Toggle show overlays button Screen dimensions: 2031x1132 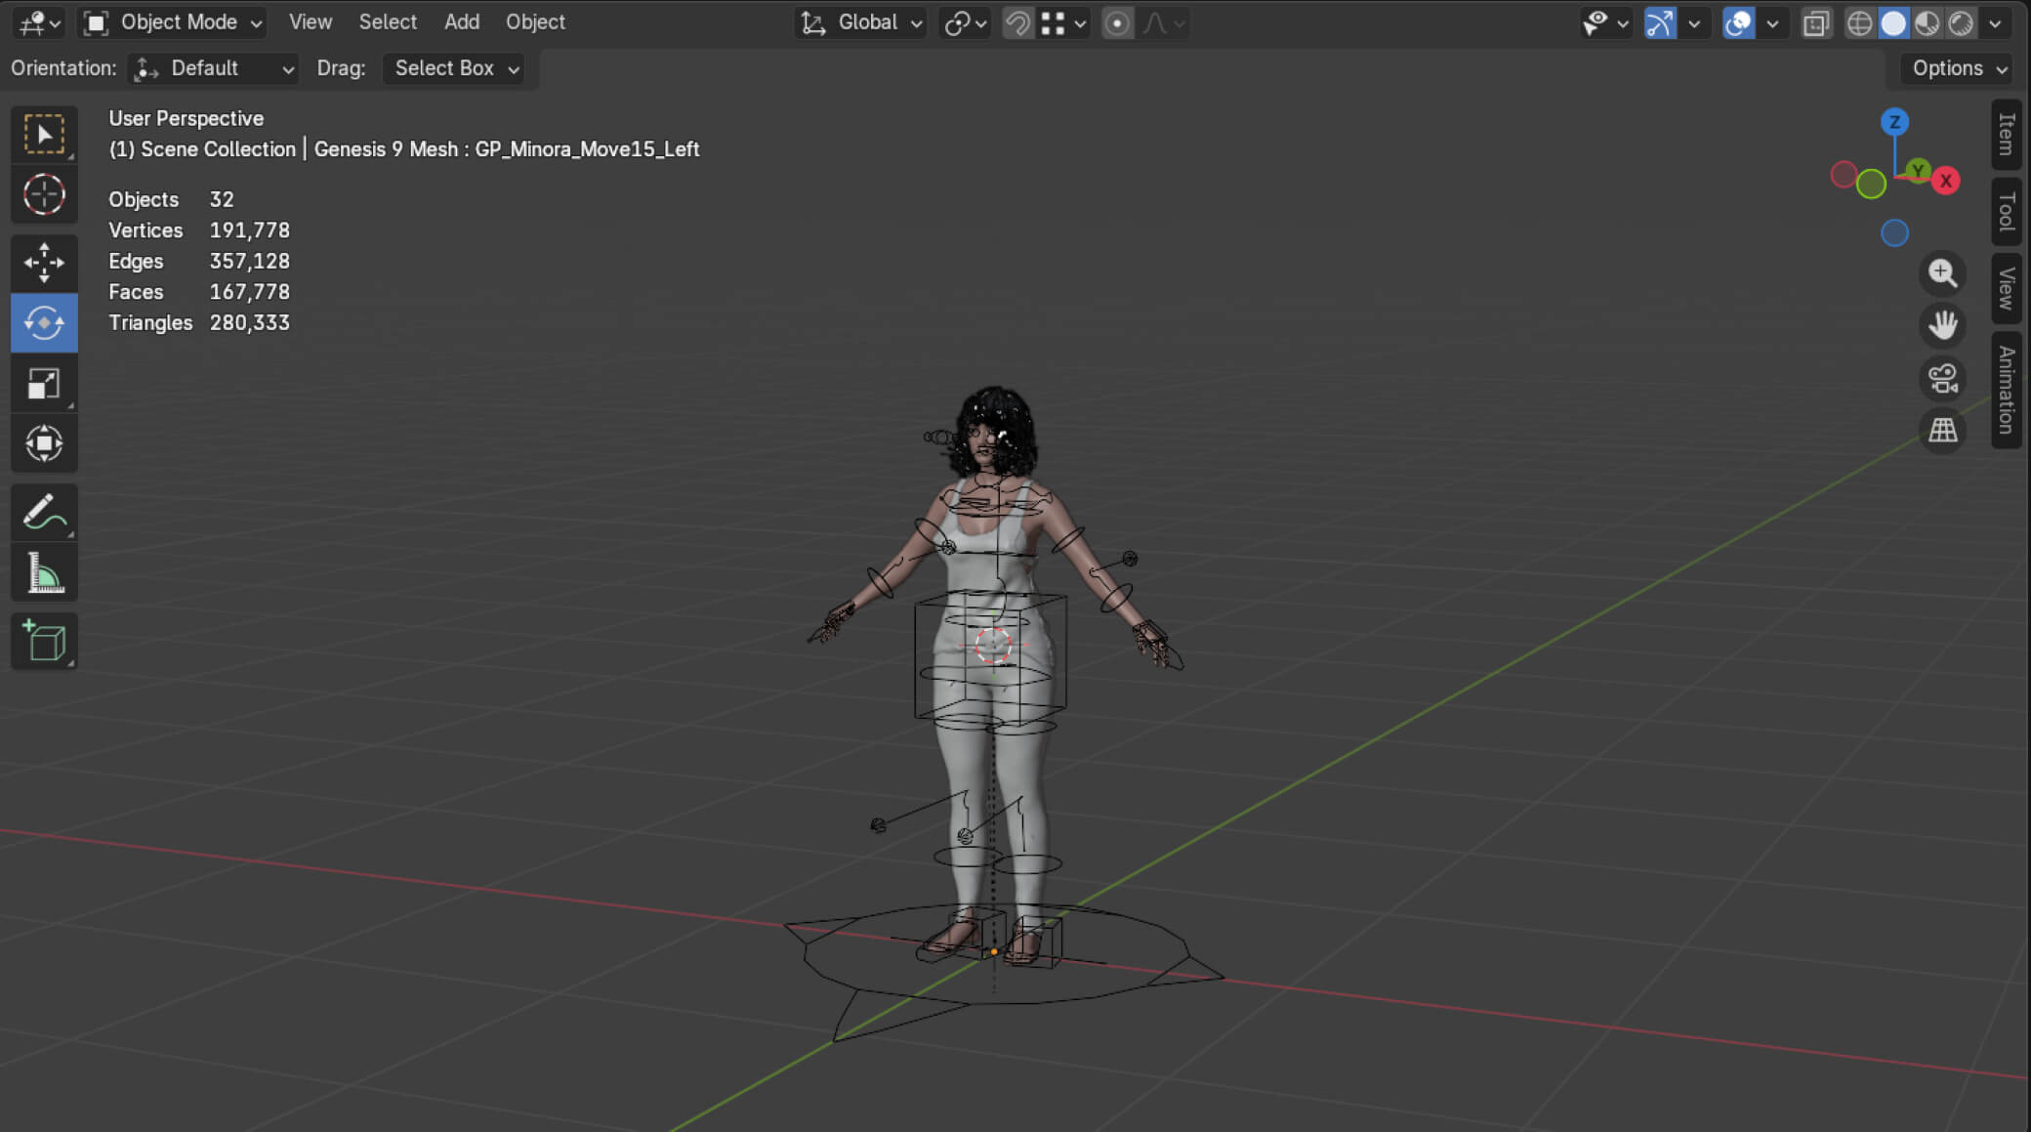(1738, 22)
